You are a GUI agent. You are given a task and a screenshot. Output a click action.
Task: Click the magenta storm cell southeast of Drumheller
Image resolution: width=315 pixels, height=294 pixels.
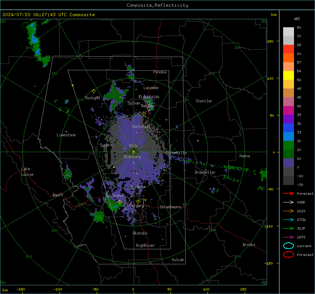click(x=214, y=191)
